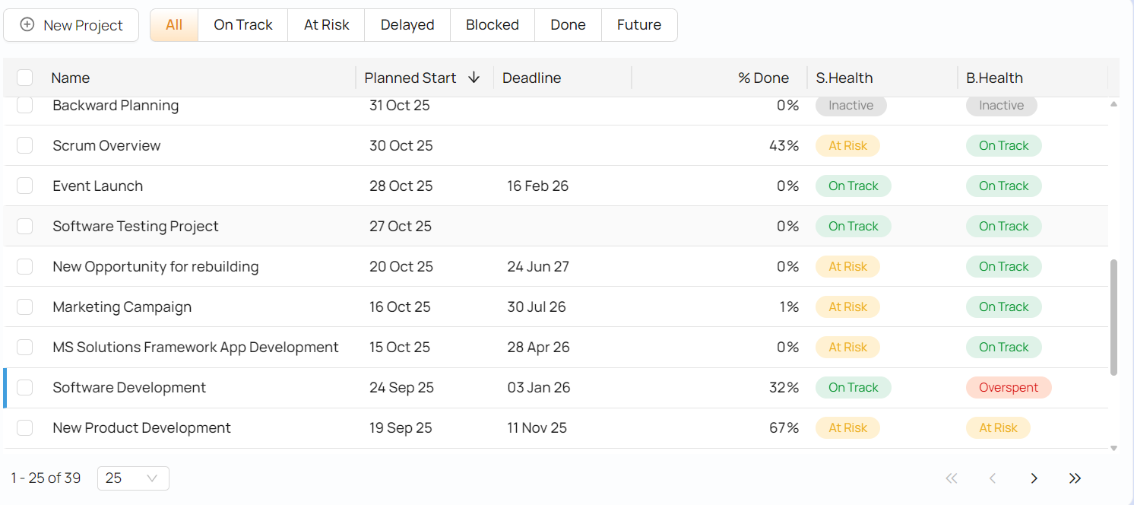
Task: Tick the Software Development row checkbox
Action: point(25,388)
